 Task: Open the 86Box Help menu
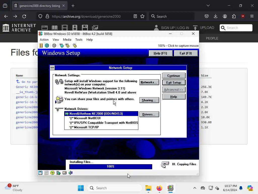(x=89, y=40)
